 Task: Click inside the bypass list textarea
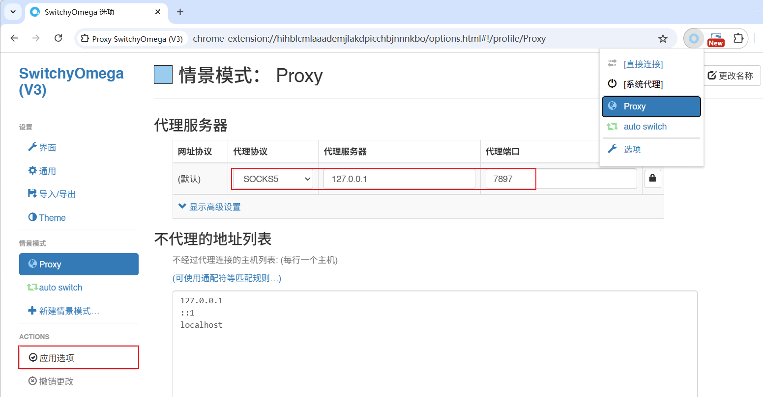pos(435,344)
